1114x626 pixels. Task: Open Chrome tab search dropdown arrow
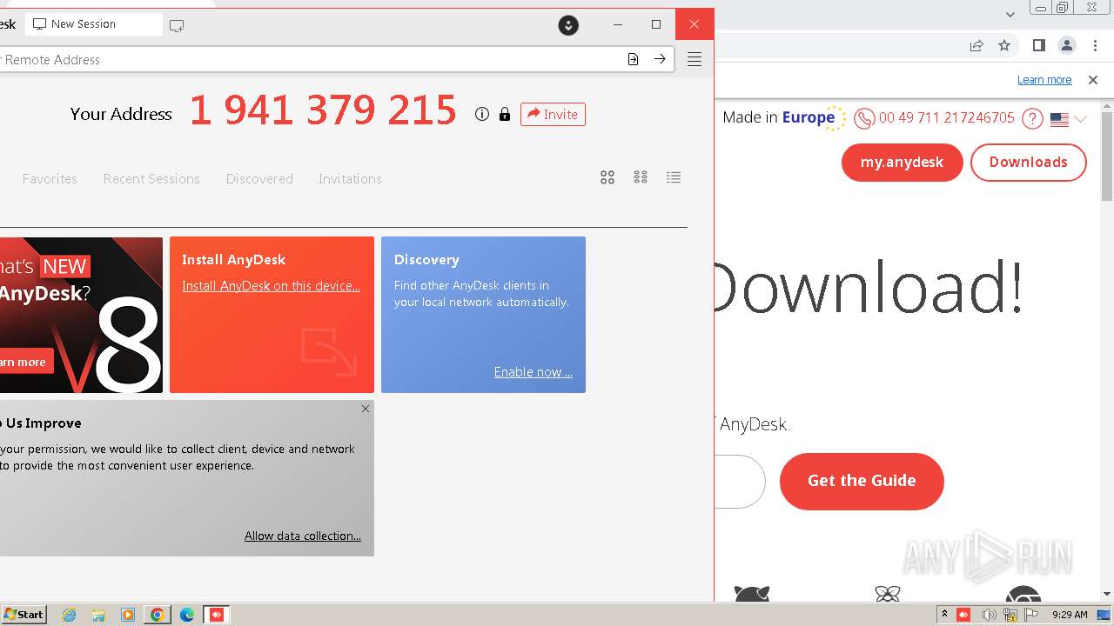(x=1010, y=14)
